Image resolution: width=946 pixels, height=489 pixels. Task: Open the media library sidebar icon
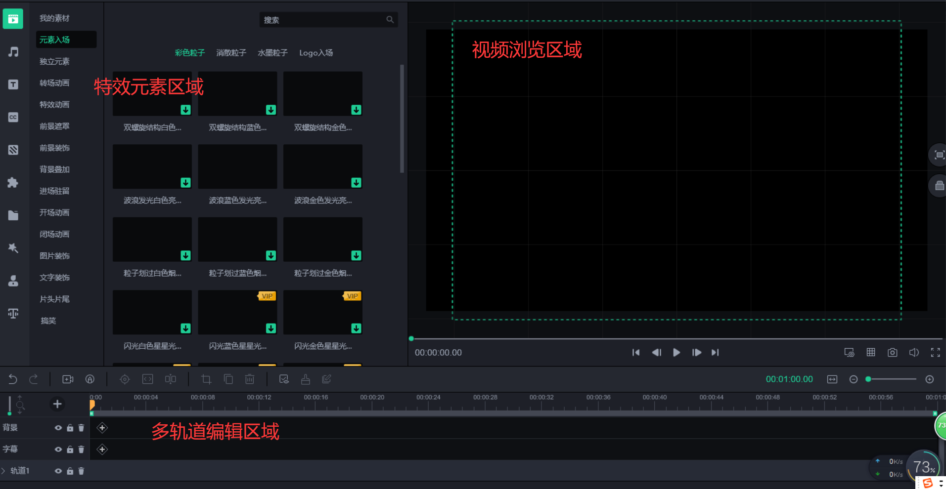tap(13, 19)
